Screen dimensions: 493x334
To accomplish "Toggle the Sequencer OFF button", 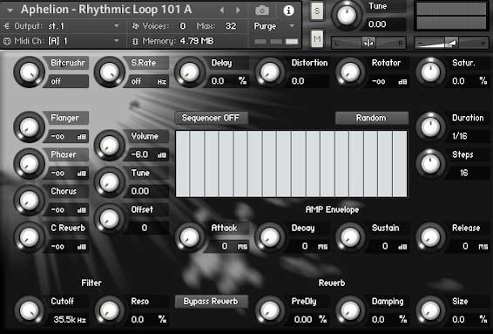I will 211,118.
